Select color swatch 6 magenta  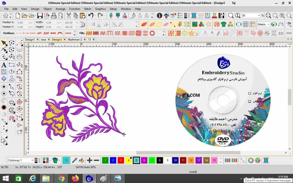tap(144, 160)
